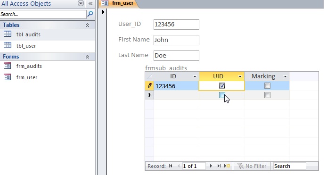Image resolution: width=327 pixels, height=175 pixels.
Task: Open the Marking column dropdown arrow
Action: pyautogui.click(x=285, y=76)
